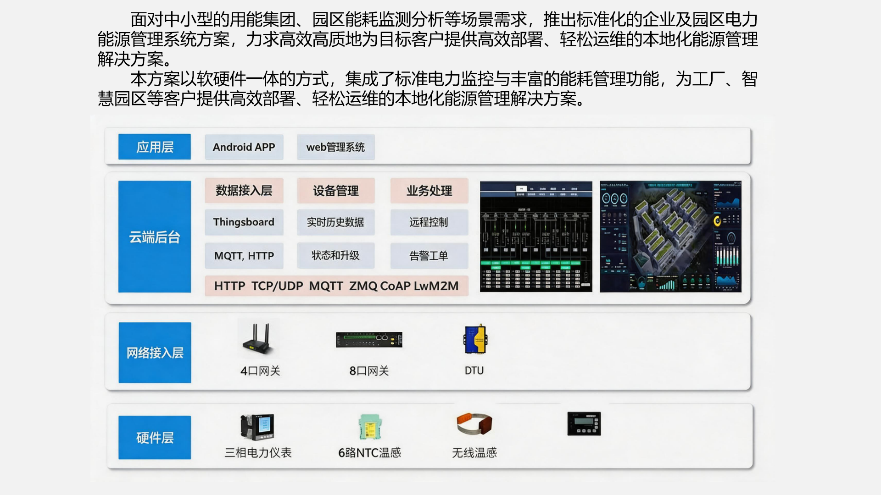The image size is (881, 495).
Task: Click the 告警工单 box
Action: 429,256
